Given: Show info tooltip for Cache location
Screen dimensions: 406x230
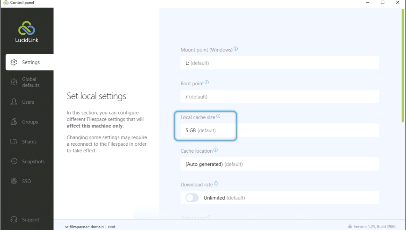Looking at the screenshot, I should click(216, 150).
